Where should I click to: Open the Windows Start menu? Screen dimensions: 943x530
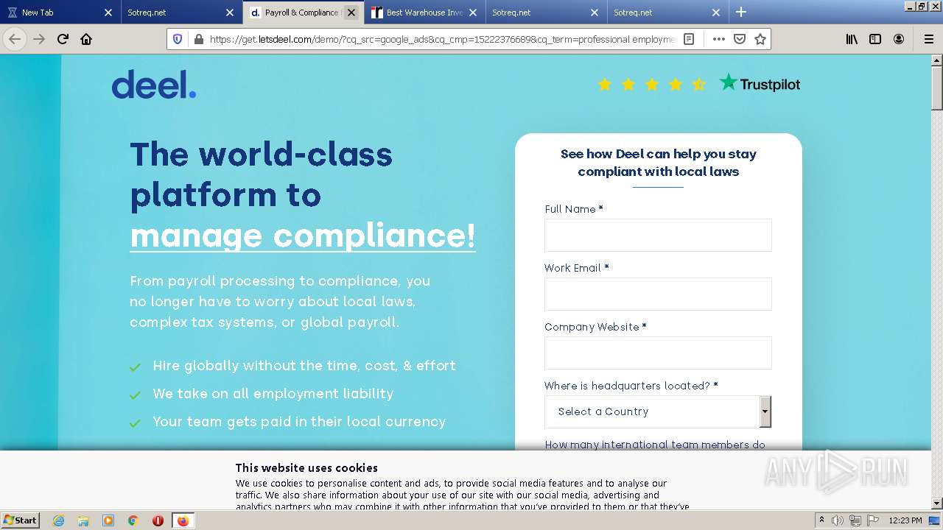(x=21, y=520)
